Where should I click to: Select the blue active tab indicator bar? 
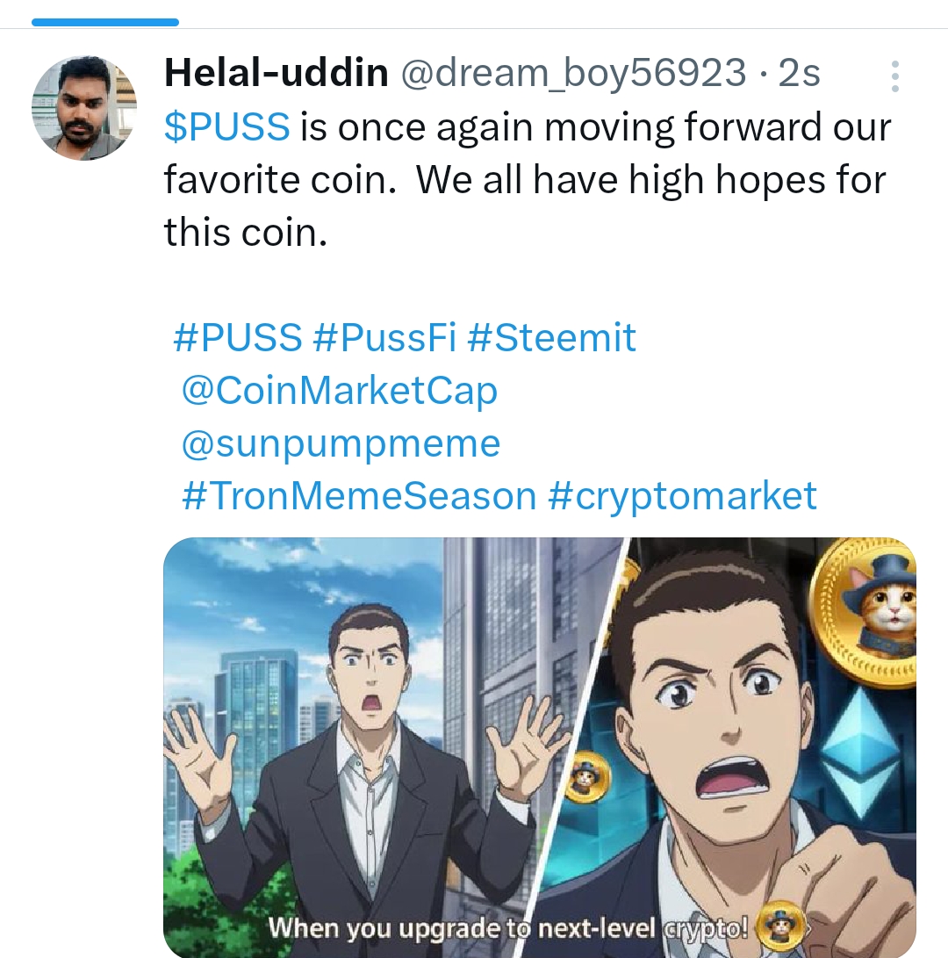[x=105, y=23]
